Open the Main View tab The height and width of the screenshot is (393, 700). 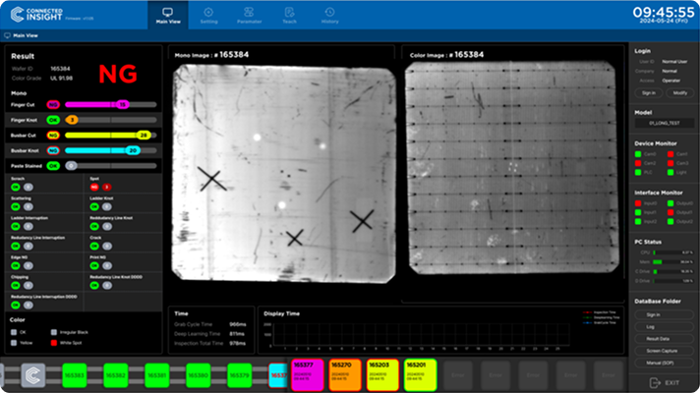168,15
